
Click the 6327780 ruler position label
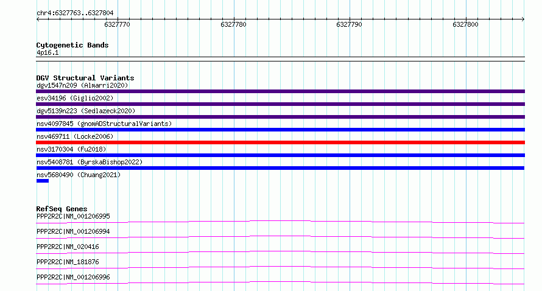(x=233, y=24)
